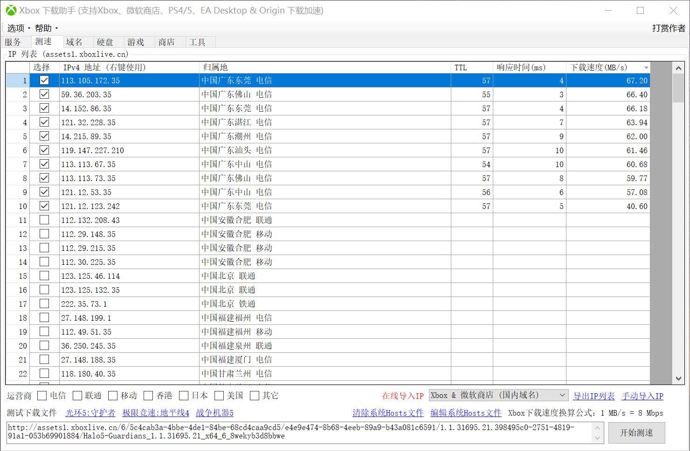
Task: Check the box for 123.125.46.114
Action: coord(44,276)
